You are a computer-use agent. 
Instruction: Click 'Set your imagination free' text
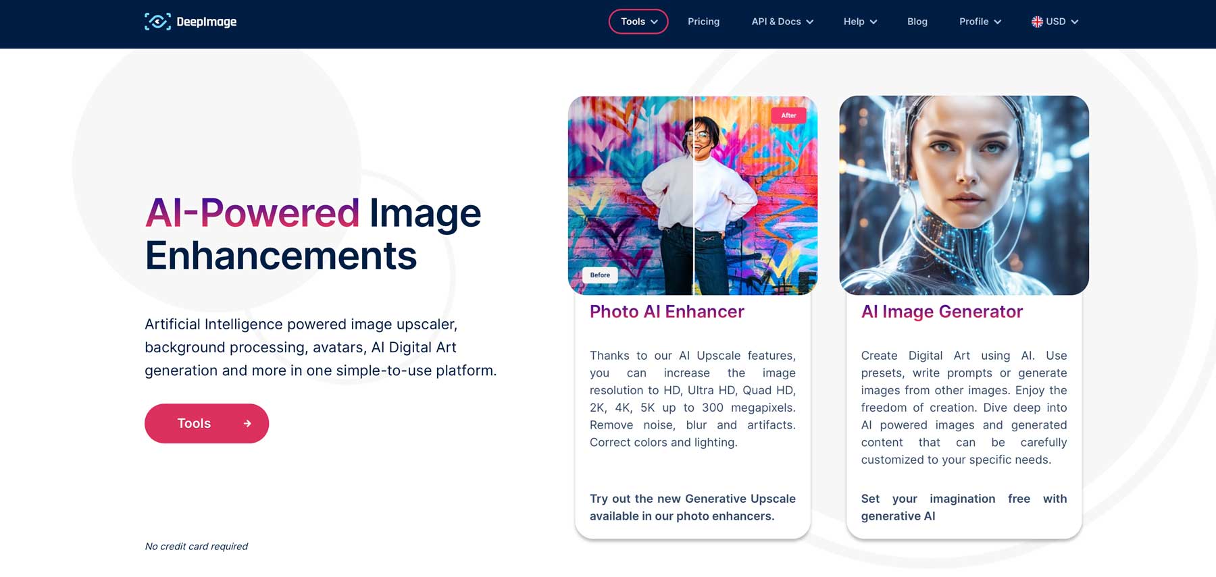964,507
